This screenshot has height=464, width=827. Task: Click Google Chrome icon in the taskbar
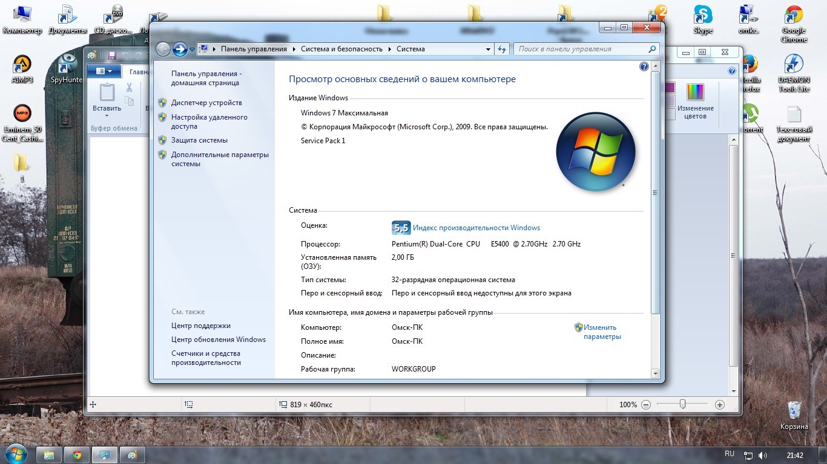[x=77, y=455]
